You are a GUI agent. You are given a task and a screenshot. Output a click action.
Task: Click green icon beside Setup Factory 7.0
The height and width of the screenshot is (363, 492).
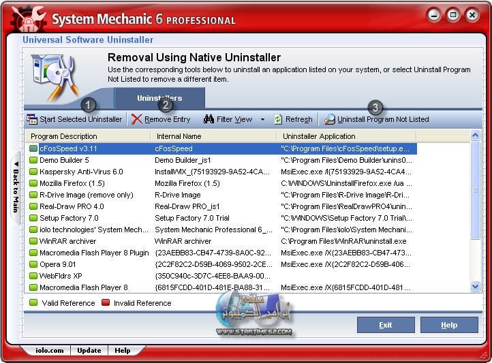(x=33, y=218)
